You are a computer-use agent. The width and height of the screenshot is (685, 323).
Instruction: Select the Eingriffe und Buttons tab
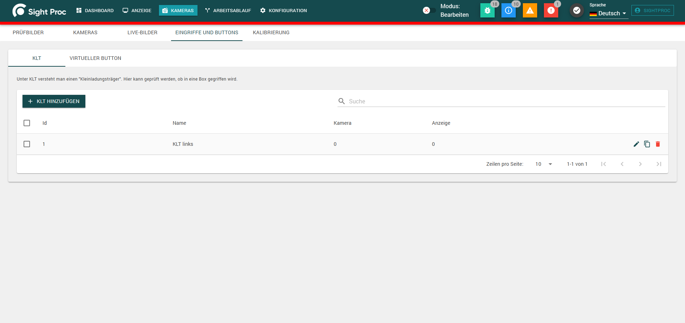tap(207, 32)
